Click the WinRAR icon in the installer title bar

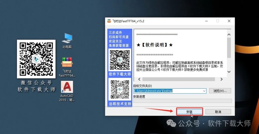109,21
